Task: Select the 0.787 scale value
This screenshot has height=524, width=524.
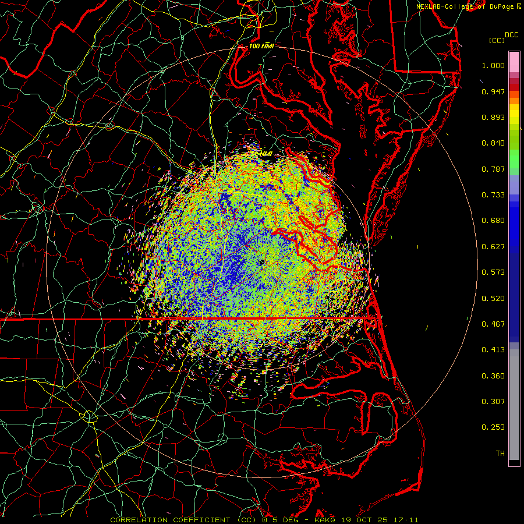Action: 493,169
